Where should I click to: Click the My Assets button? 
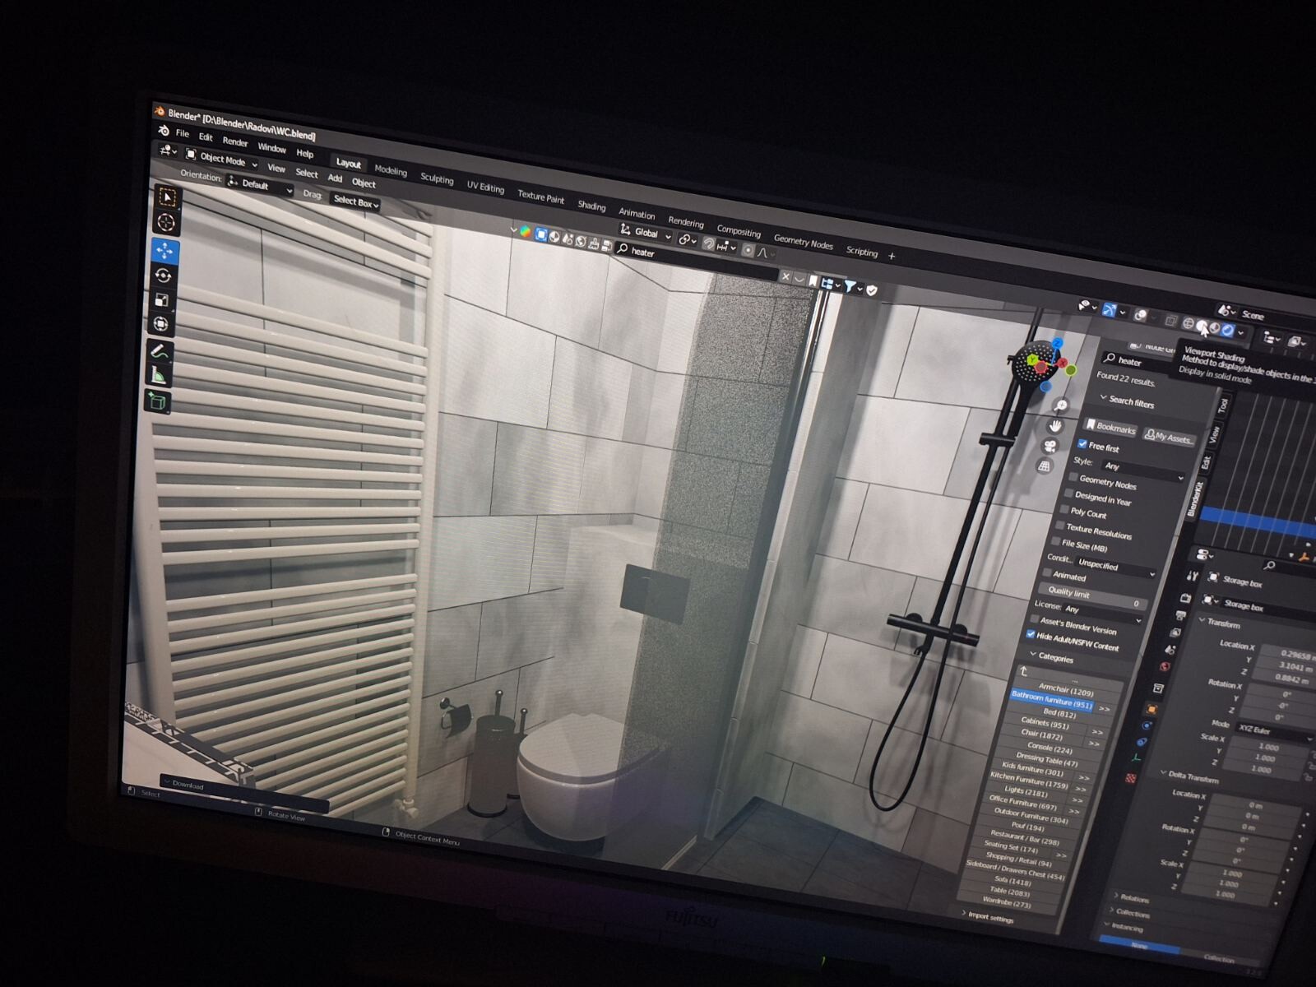[x=1167, y=437]
